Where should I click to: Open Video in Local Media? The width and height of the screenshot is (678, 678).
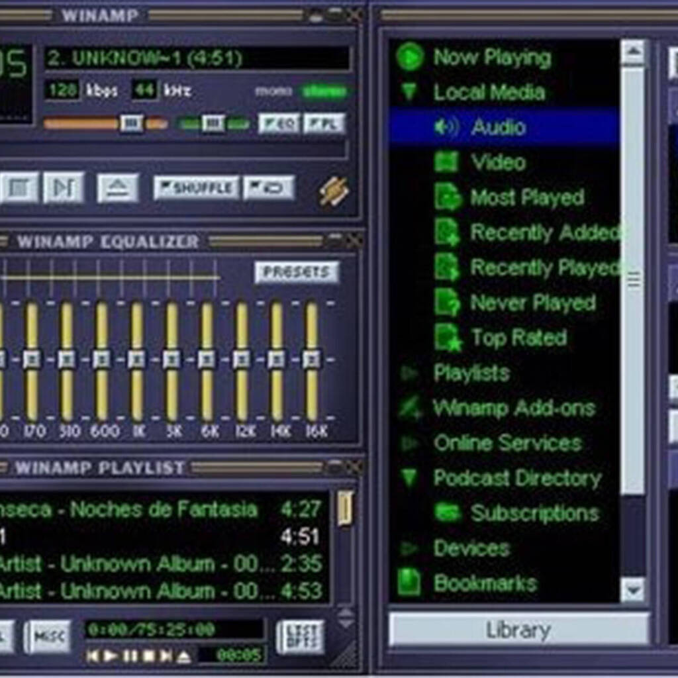(x=498, y=162)
